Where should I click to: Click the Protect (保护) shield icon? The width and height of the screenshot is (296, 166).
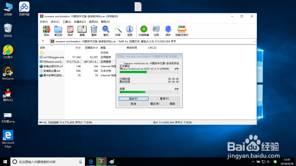pos(168,31)
